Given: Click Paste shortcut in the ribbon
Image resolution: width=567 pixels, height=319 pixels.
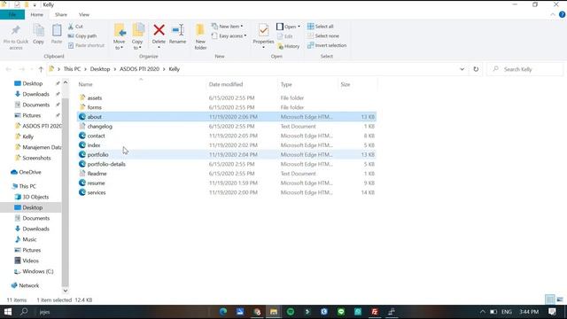Looking at the screenshot, I should (x=86, y=45).
